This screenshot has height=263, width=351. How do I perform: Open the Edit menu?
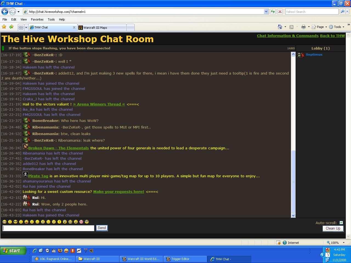pyautogui.click(x=14, y=19)
